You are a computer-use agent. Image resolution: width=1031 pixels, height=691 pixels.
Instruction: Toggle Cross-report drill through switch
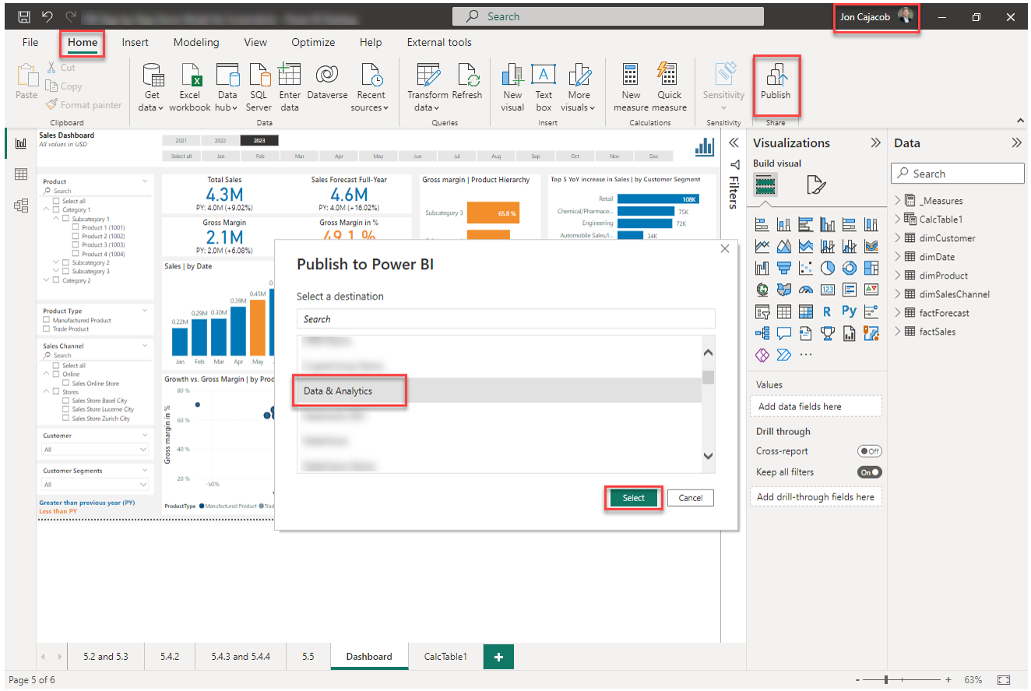869,451
